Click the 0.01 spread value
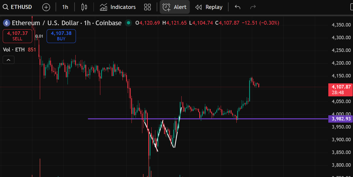The height and width of the screenshot is (177, 353). (x=39, y=36)
